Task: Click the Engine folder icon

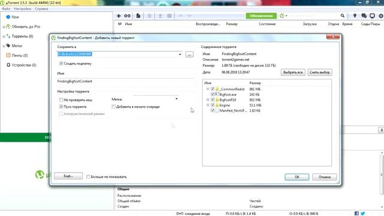Action: (x=217, y=105)
